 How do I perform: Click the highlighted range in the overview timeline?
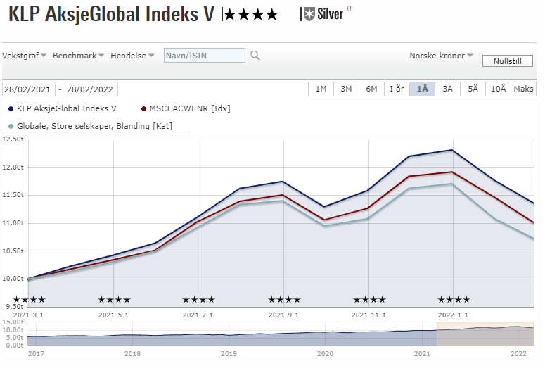coord(485,334)
